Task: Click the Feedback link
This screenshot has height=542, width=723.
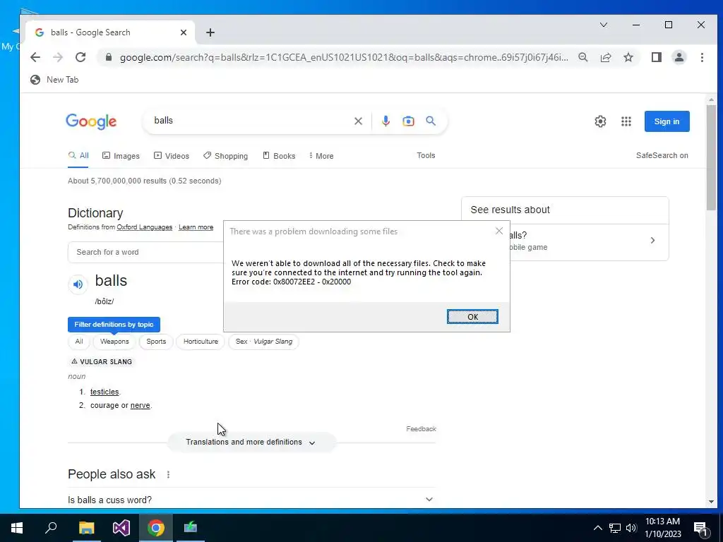Action: [x=421, y=429]
